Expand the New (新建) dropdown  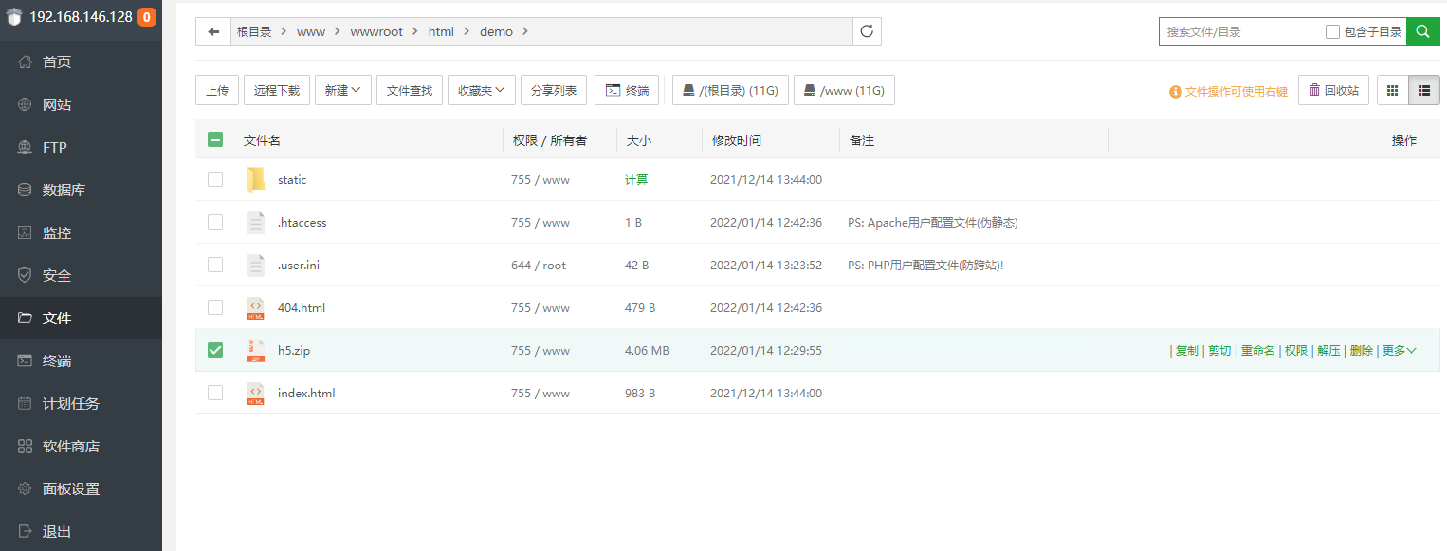point(342,90)
